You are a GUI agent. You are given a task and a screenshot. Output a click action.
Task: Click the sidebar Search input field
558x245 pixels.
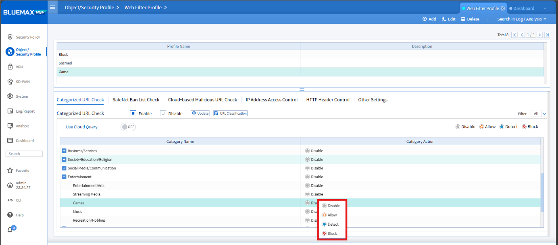pos(24,154)
